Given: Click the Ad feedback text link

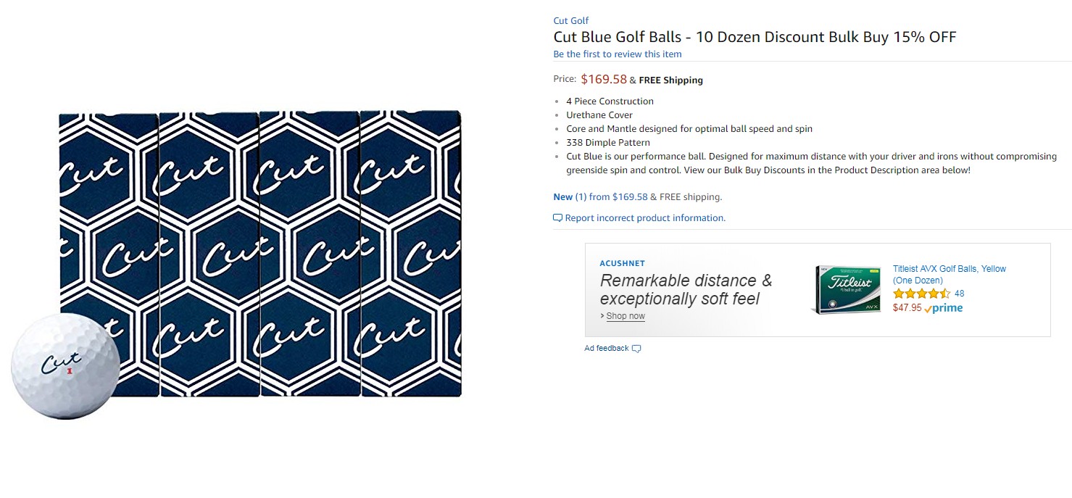Looking at the screenshot, I should click(x=607, y=349).
